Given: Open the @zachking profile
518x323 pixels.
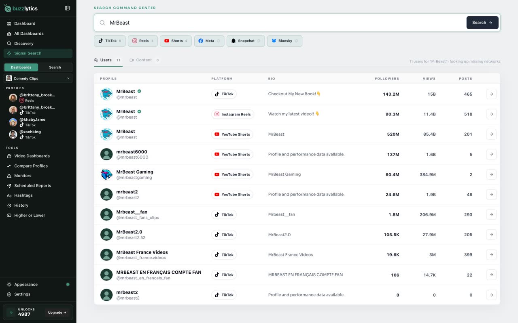Looking at the screenshot, I should (x=38, y=134).
